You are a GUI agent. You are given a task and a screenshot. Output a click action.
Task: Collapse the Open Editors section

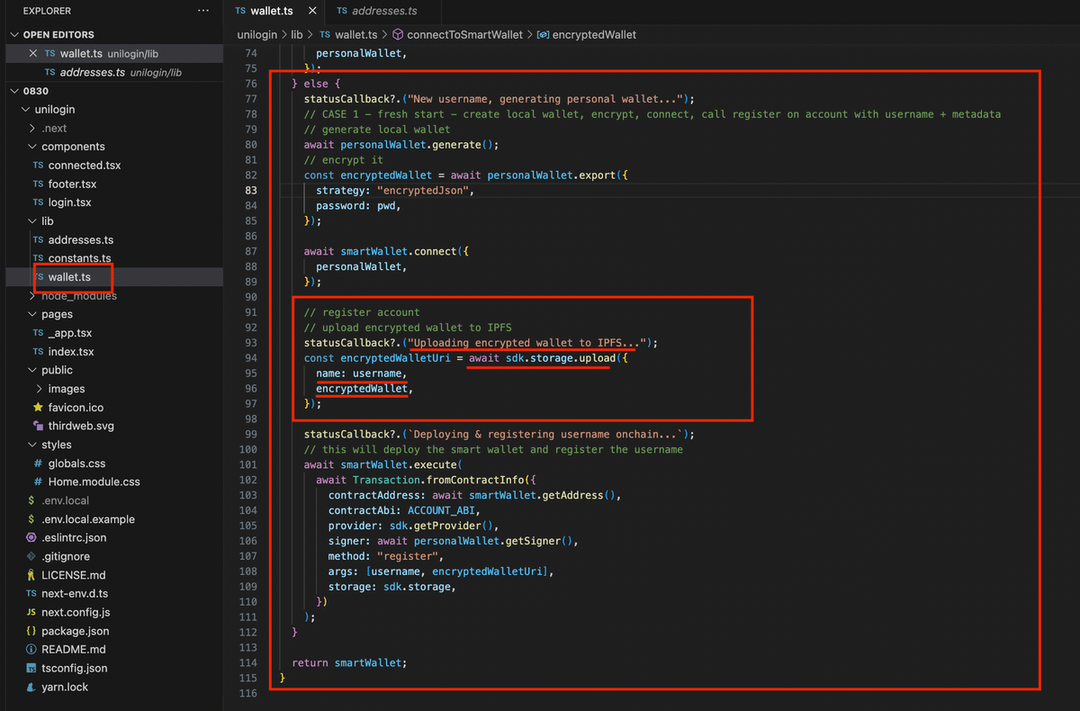[14, 34]
